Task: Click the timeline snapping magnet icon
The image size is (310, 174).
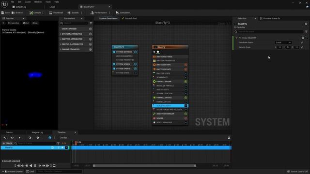Action: tap(50, 138)
